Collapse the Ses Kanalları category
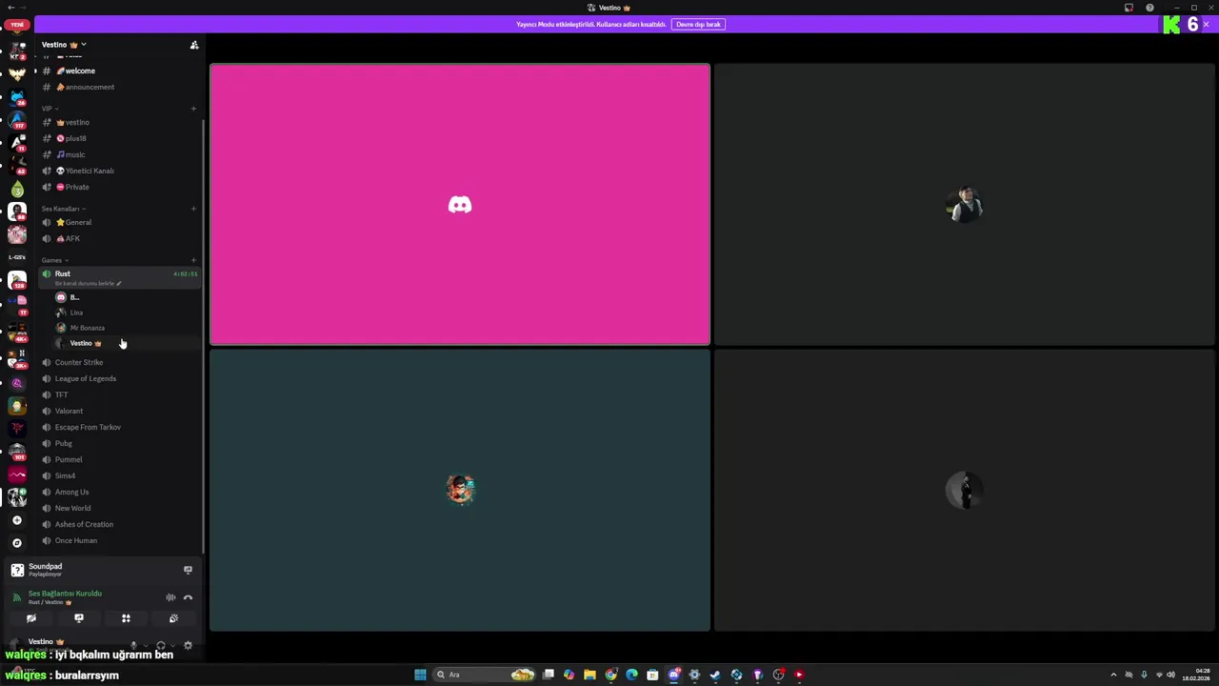Viewport: 1219px width, 686px height. point(63,209)
